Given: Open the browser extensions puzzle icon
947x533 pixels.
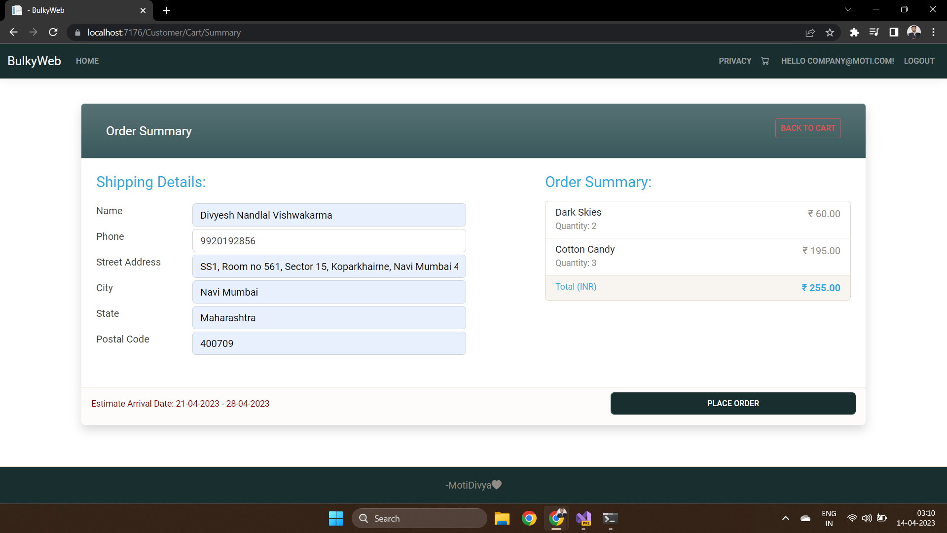Looking at the screenshot, I should click(854, 32).
